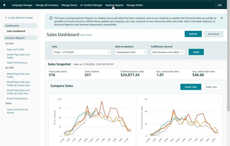Click the Units ordered line chart
The width and height of the screenshot is (230, 146).
[x=93, y=120]
